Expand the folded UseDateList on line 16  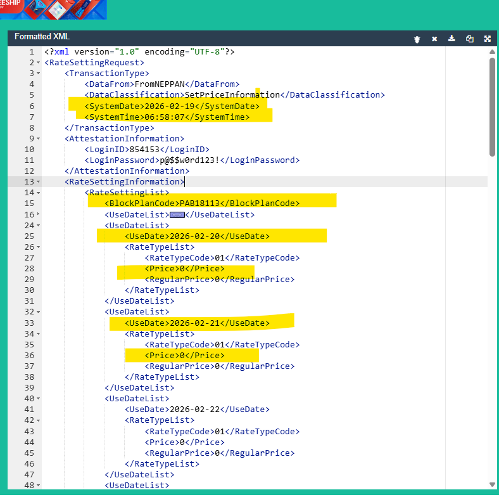point(38,215)
